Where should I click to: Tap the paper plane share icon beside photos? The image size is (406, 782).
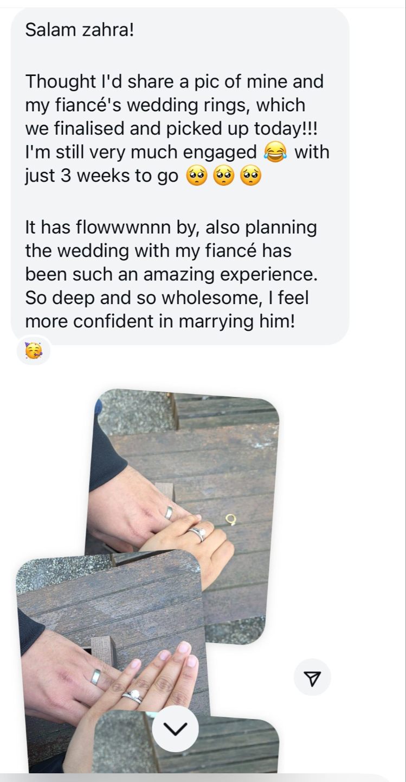click(x=312, y=677)
